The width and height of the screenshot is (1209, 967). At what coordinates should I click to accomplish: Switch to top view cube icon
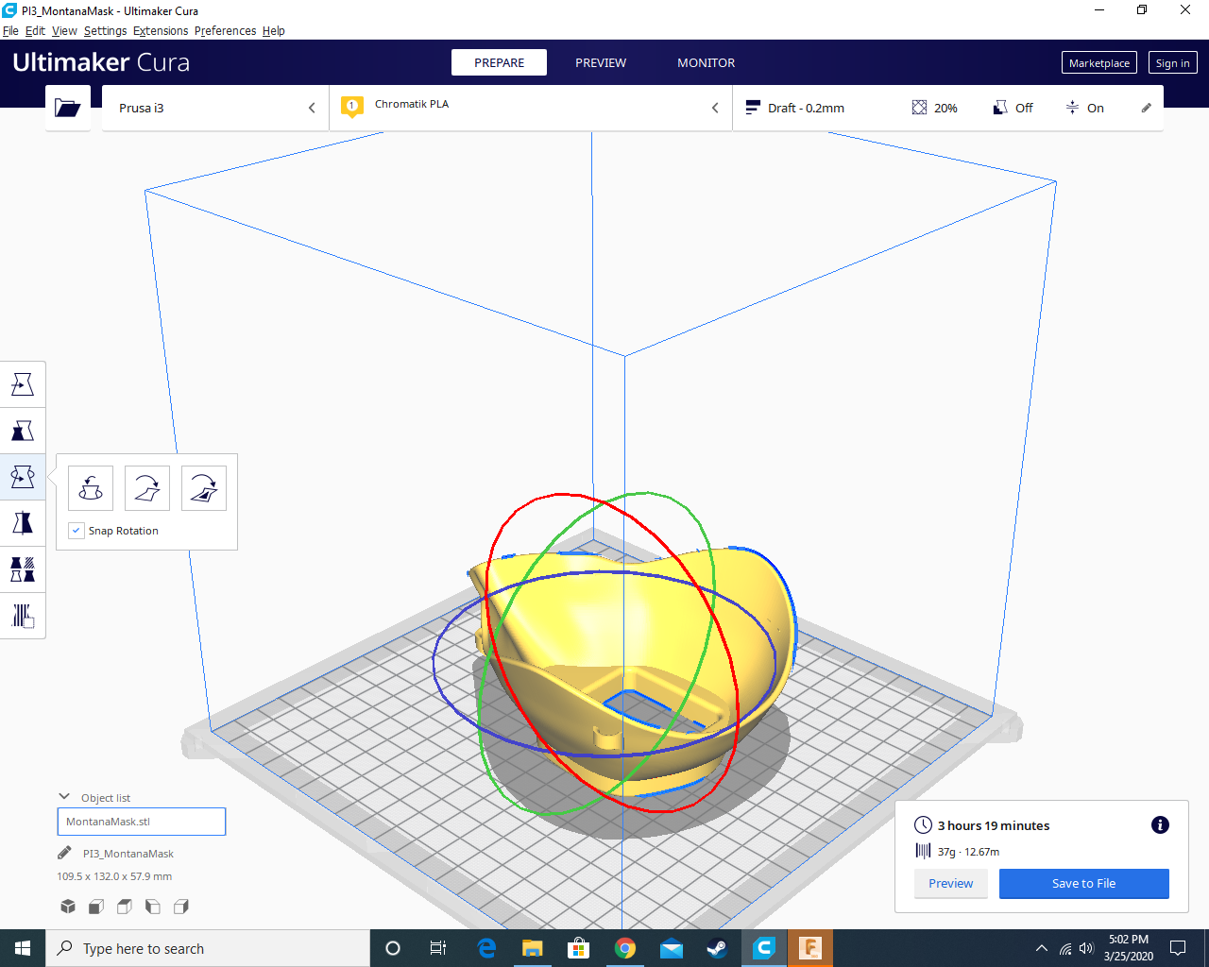(x=125, y=907)
